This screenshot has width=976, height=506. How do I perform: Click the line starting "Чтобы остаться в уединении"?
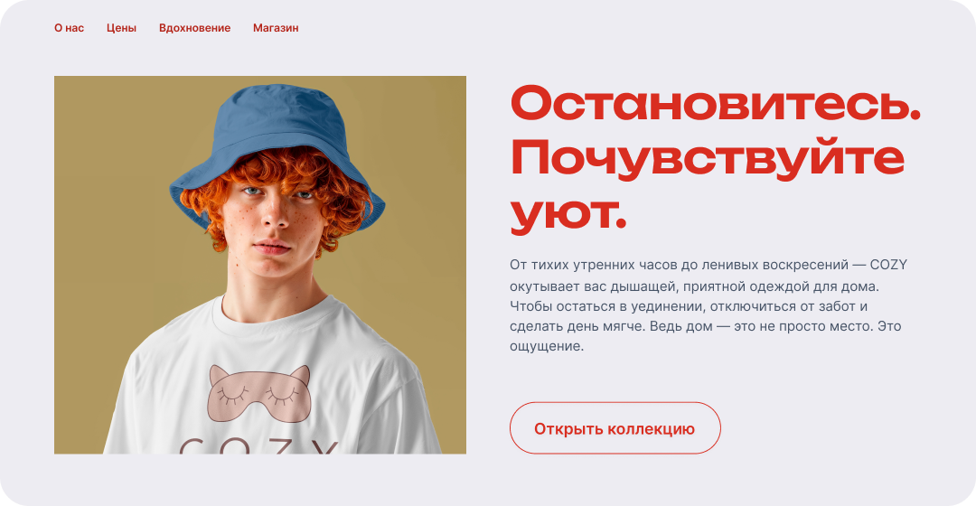tap(689, 306)
